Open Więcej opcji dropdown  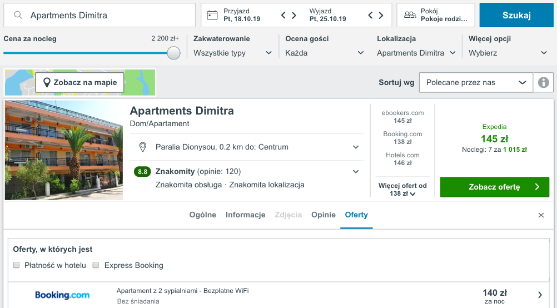[x=508, y=53]
